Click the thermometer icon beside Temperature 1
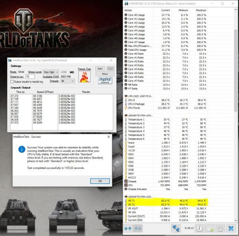This screenshot has width=239, height=236. click(126, 119)
